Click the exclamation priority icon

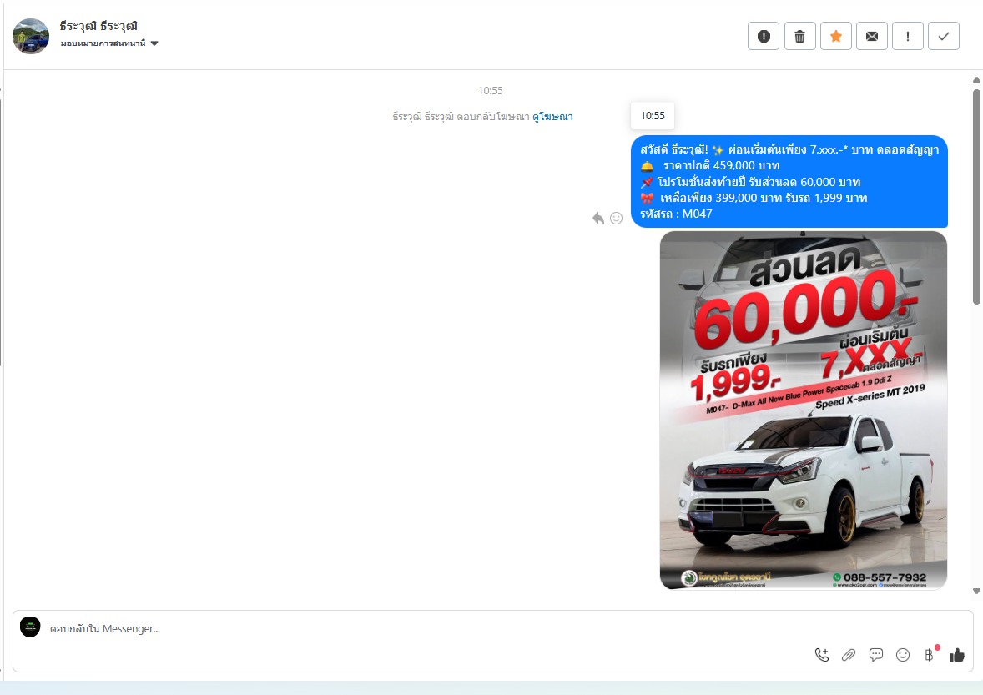pos(907,36)
